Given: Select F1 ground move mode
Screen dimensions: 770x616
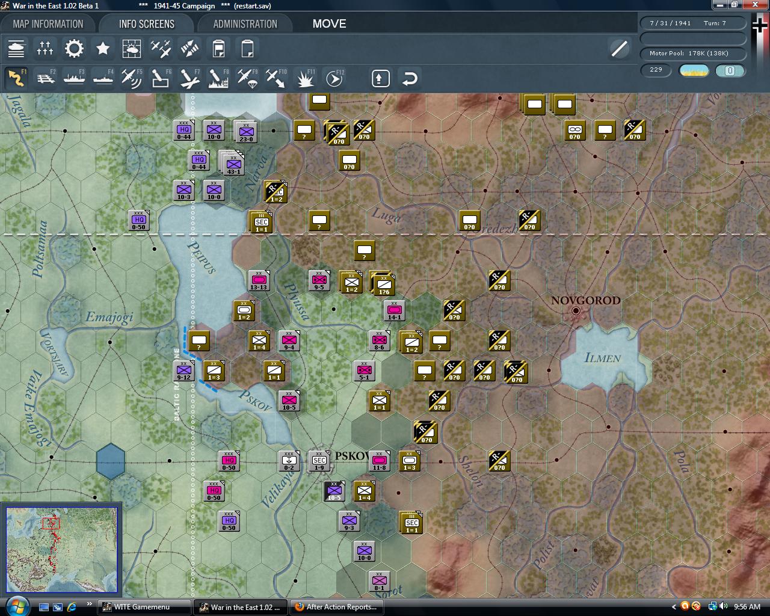Looking at the screenshot, I should click(16, 78).
